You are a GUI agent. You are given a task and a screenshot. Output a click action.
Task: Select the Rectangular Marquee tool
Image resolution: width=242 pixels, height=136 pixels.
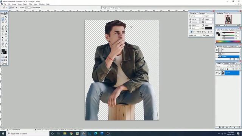pos(3,17)
